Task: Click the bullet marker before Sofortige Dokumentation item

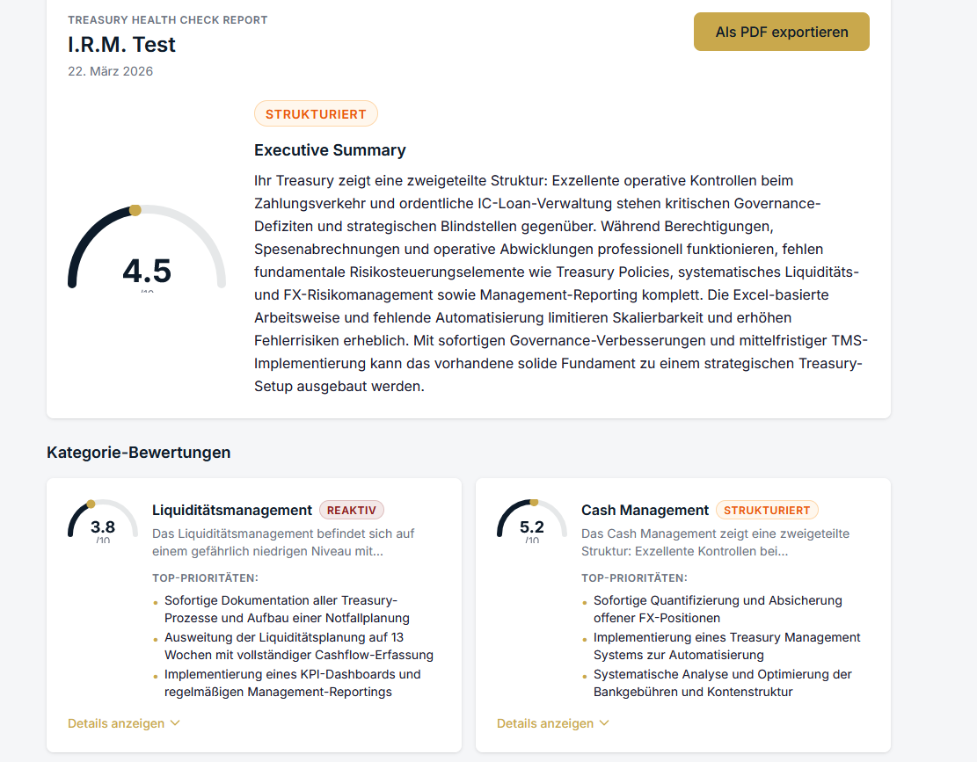Action: [x=157, y=601]
